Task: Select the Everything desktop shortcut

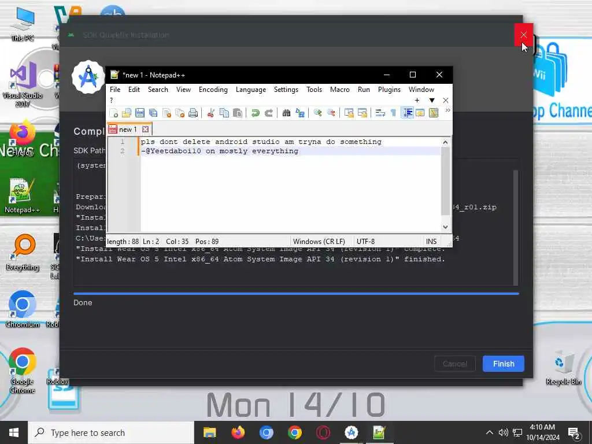Action: pos(23,252)
